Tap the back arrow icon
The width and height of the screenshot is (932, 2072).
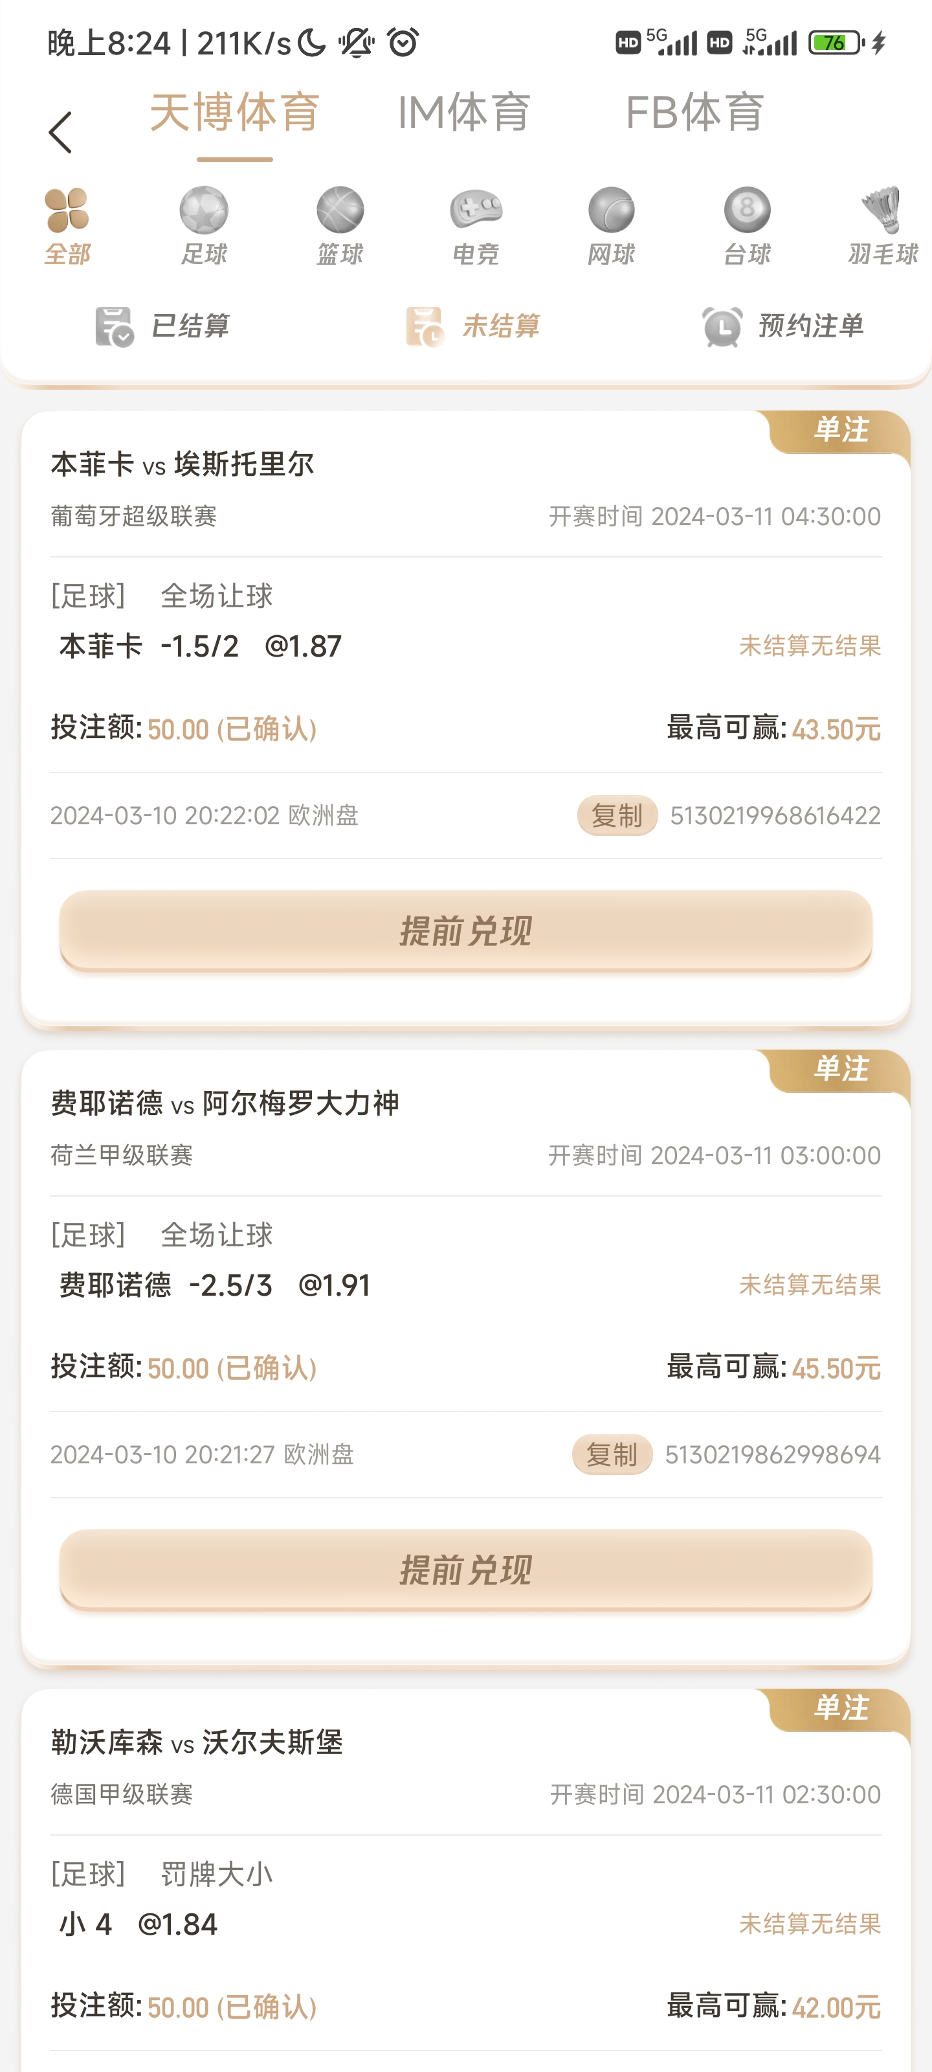(60, 133)
